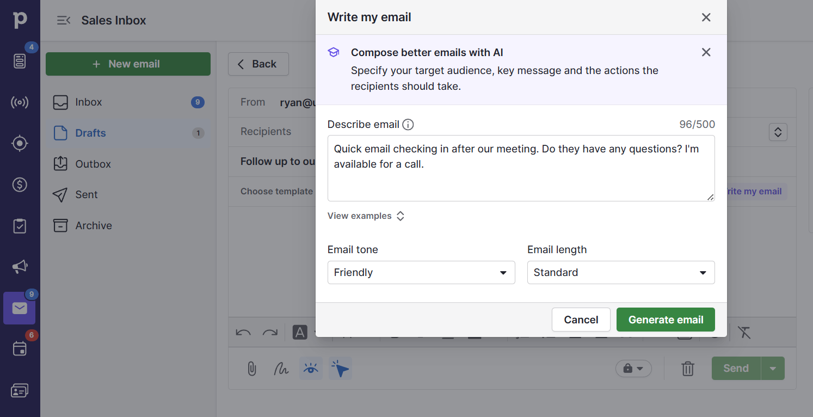Open the Activities calendar icon with badge 6

20,348
